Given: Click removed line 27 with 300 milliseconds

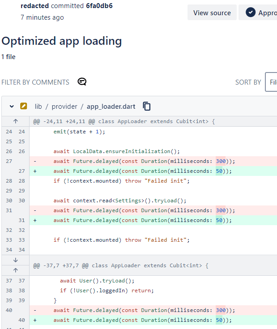Looking at the screenshot, I should click(x=153, y=161).
